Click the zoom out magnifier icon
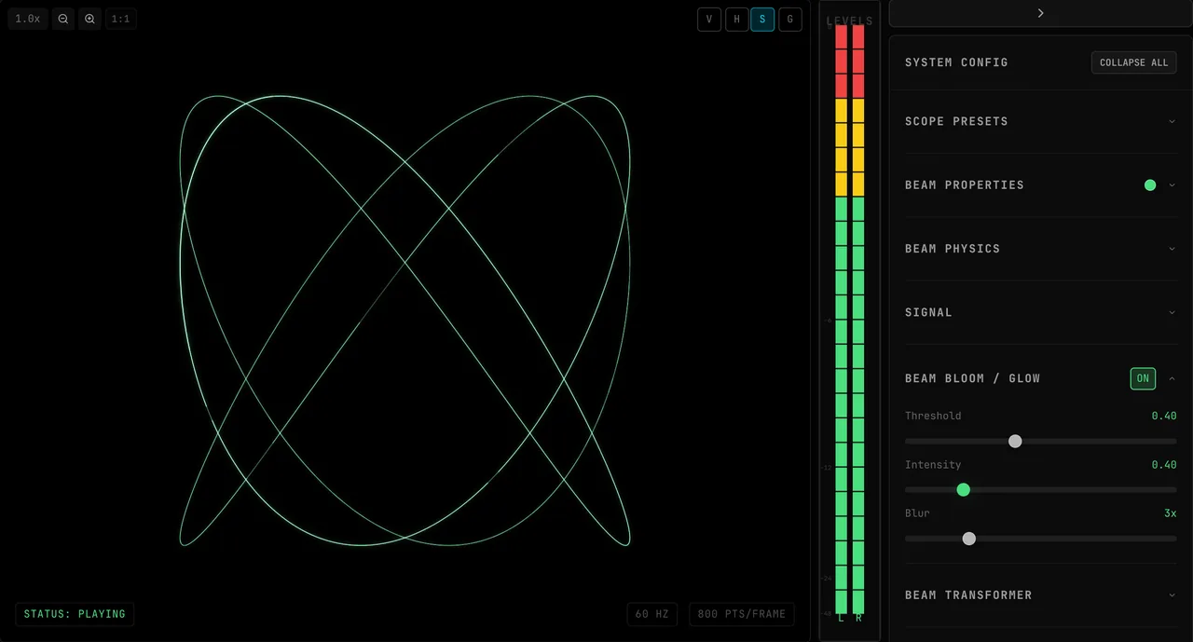Screen dimensions: 1193x642 click(x=63, y=19)
